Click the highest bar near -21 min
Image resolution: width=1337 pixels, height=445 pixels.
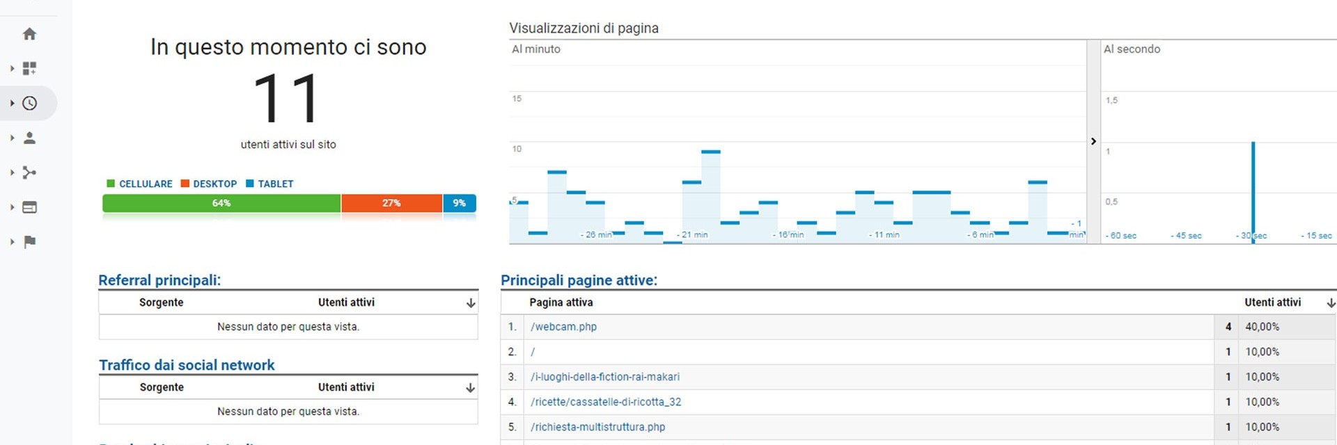(711, 196)
